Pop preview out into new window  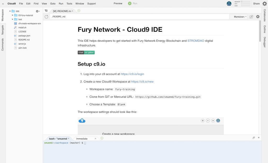(x=251, y=17)
